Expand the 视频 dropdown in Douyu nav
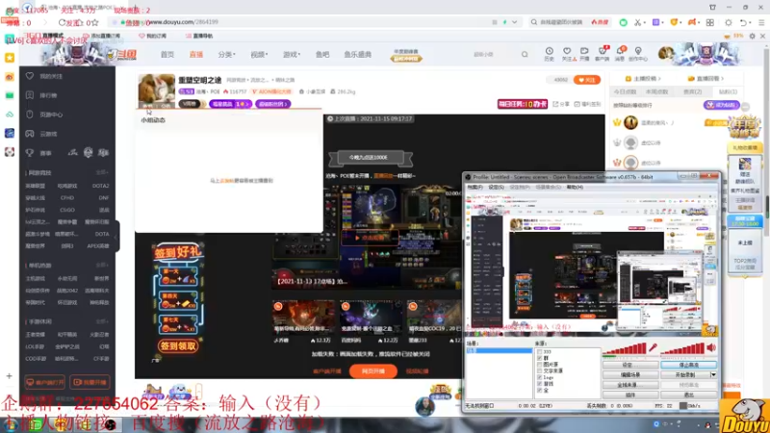The image size is (770, 433). 259,55
